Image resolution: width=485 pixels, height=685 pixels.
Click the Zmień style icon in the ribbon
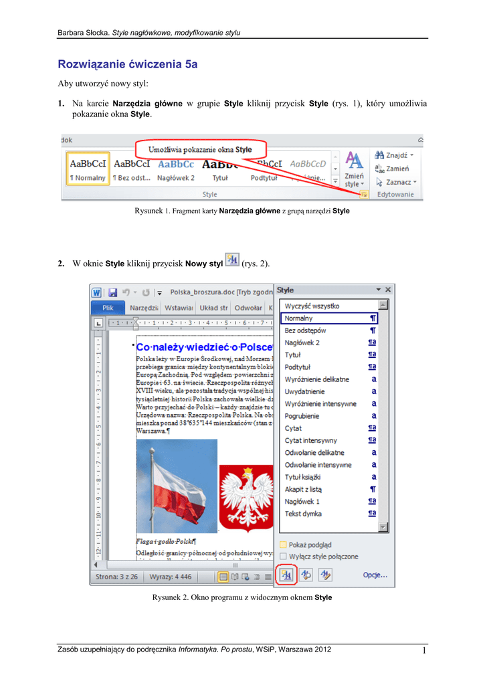tap(354, 169)
